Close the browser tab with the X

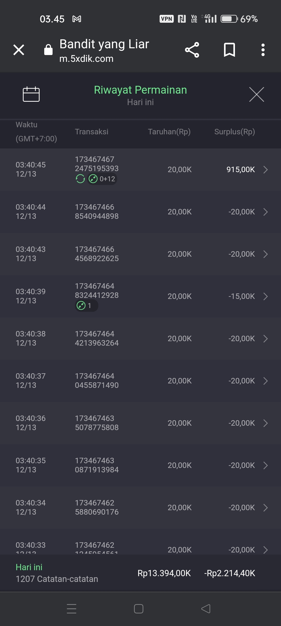[19, 50]
